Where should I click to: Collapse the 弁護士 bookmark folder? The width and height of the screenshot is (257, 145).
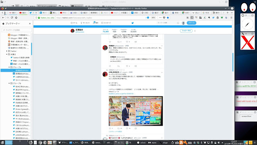[x=7, y=54]
